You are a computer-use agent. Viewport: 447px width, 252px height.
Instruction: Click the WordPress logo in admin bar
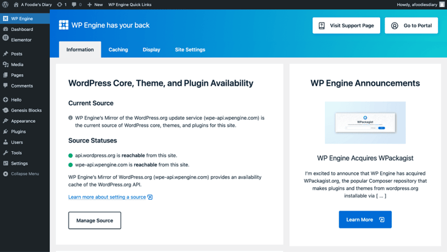5,5
